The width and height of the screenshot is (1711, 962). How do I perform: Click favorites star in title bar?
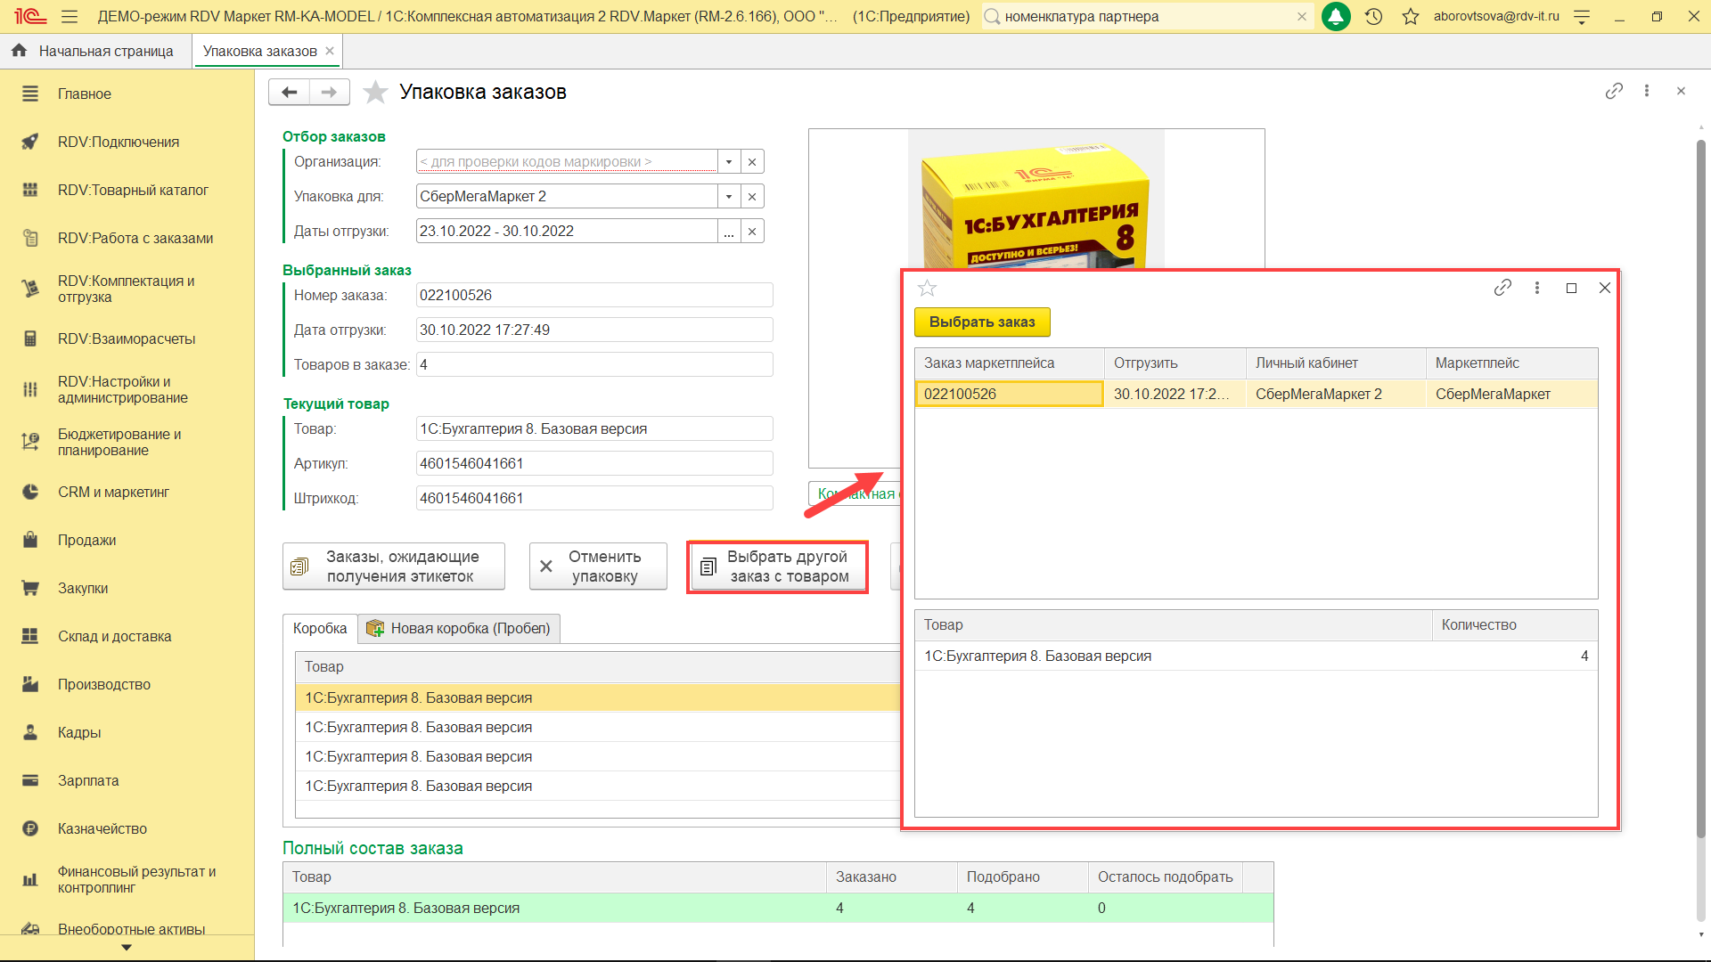pyautogui.click(x=1410, y=16)
